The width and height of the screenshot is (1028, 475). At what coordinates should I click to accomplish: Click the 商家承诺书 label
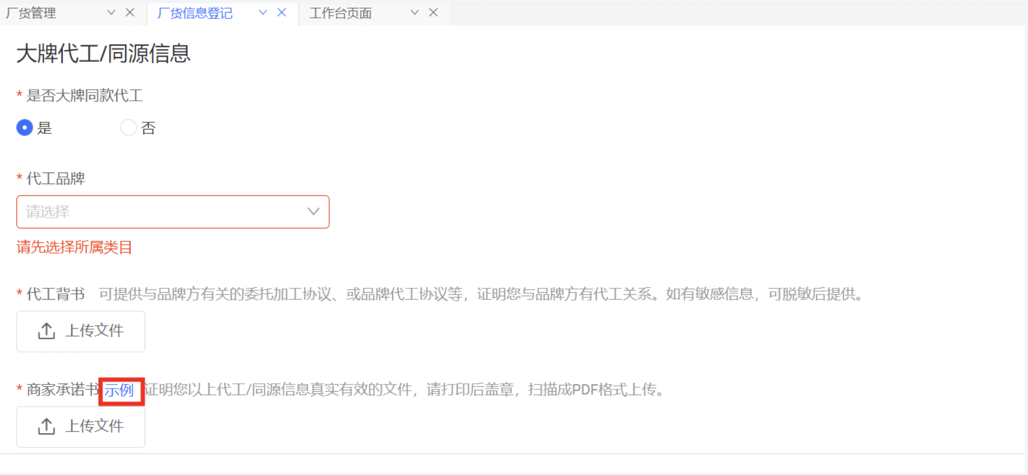tap(63, 390)
